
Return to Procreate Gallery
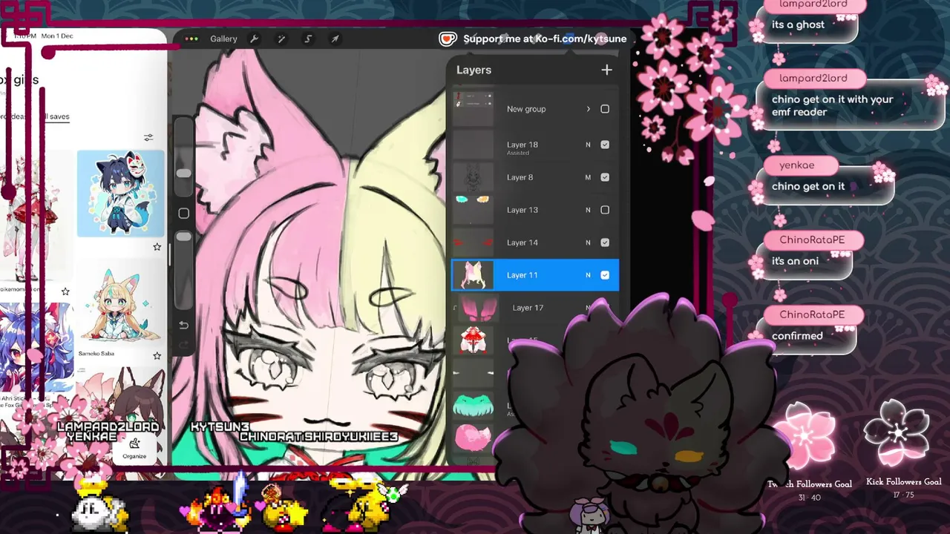223,39
